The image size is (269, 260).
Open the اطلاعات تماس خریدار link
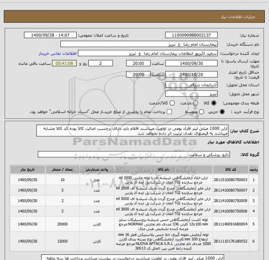pos(57,54)
